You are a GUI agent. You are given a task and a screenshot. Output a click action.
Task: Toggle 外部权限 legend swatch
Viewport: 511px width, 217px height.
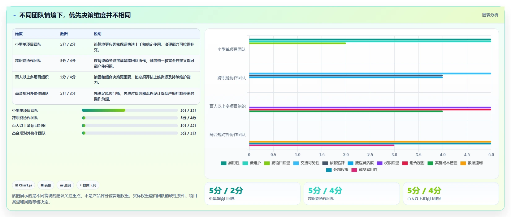pos(329,170)
